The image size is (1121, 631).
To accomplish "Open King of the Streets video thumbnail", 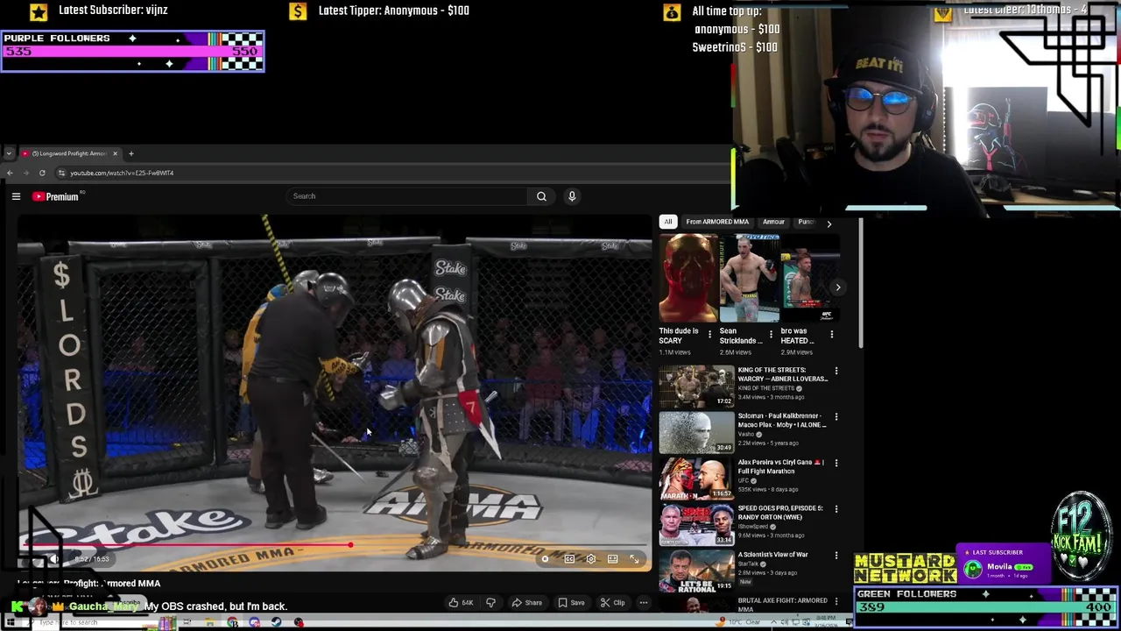I will coord(697,386).
